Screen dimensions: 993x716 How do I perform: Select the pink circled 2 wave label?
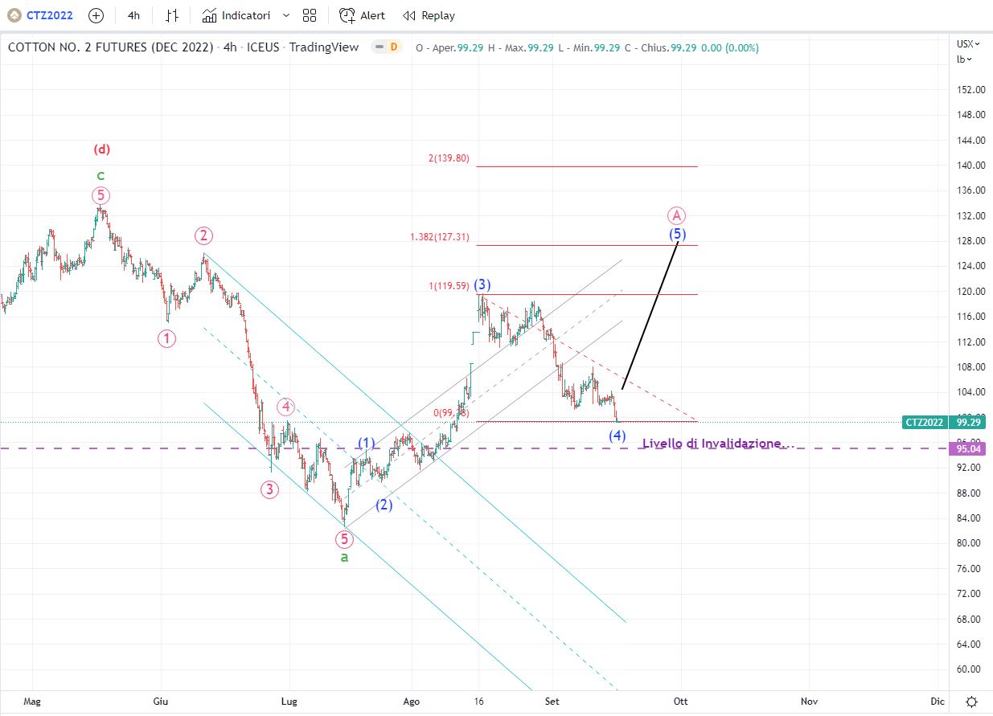coord(203,235)
